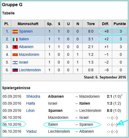Viewport: 129px width, 138px height.
Task: Click the Albania flag icon
Action: click(15, 47)
